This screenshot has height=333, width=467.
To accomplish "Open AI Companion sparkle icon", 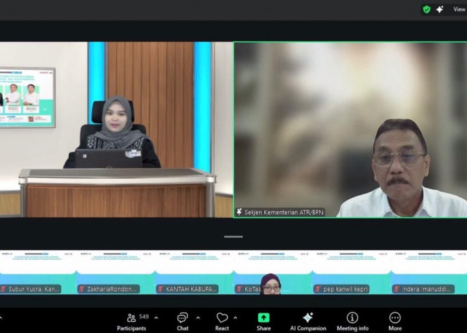I will (x=308, y=318).
